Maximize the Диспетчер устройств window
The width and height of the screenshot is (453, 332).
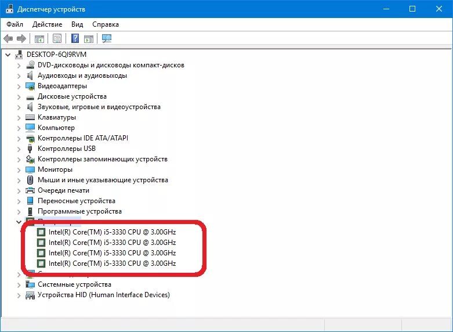click(412, 9)
